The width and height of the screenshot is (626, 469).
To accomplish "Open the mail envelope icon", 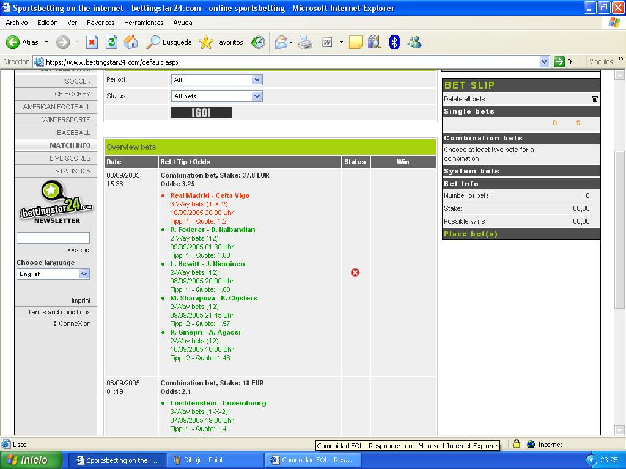I will pyautogui.click(x=281, y=42).
